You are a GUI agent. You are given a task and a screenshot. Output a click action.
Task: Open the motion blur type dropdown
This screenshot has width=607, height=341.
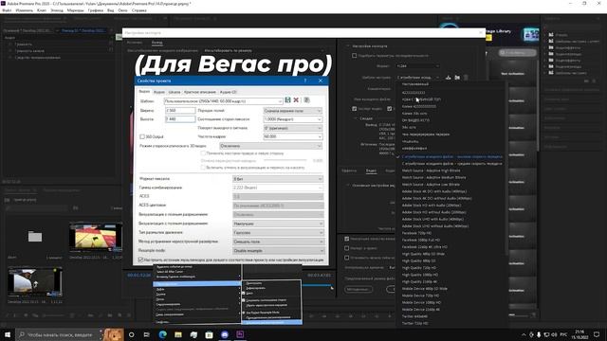pos(278,232)
